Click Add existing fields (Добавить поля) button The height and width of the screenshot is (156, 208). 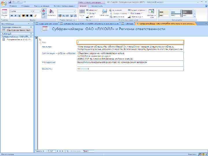(x=151, y=13)
